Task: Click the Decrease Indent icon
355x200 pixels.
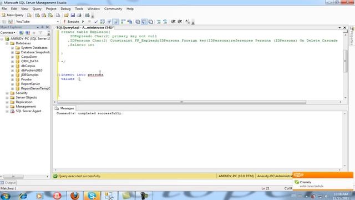Action: [x=173, y=22]
